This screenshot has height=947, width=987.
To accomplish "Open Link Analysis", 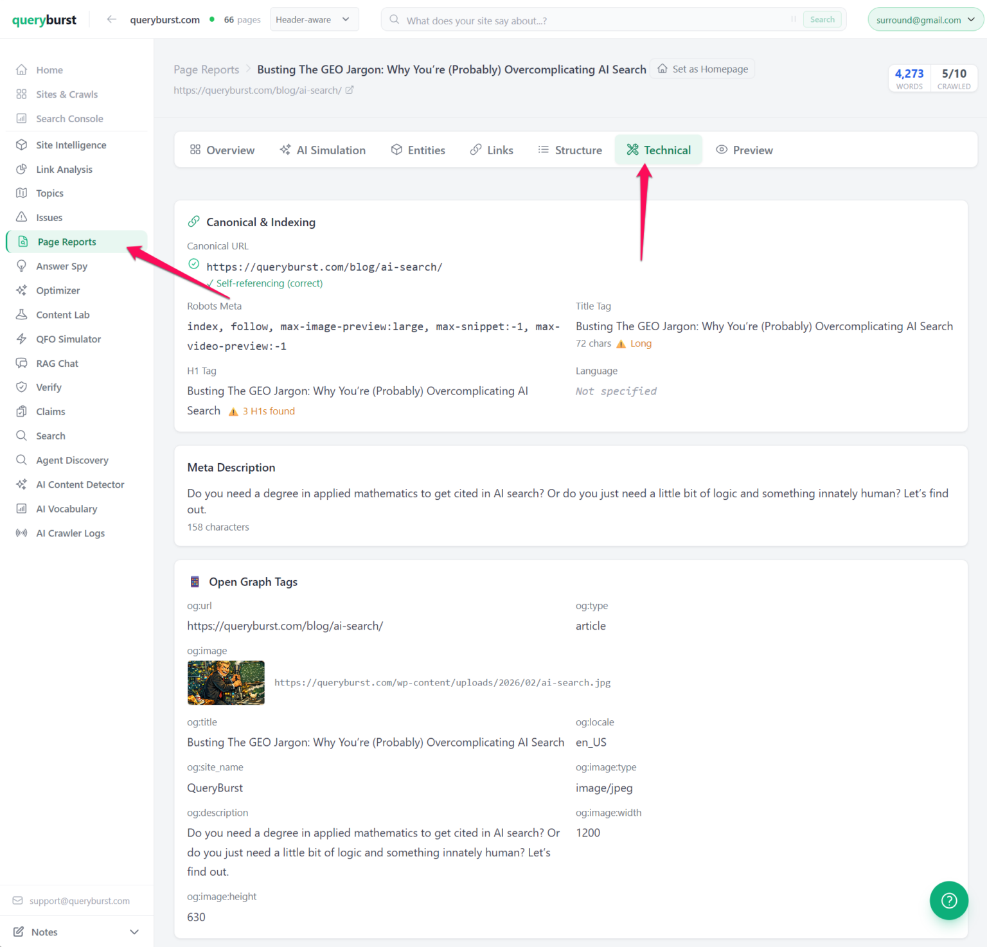I will 64,170.
